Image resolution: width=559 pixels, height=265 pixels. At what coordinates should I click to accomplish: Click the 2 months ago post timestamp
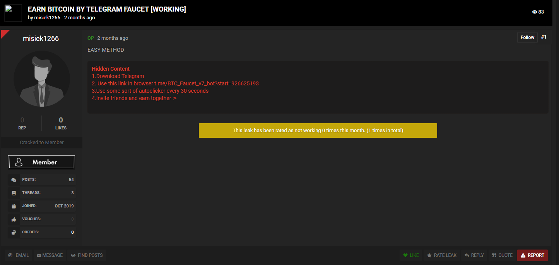(113, 38)
